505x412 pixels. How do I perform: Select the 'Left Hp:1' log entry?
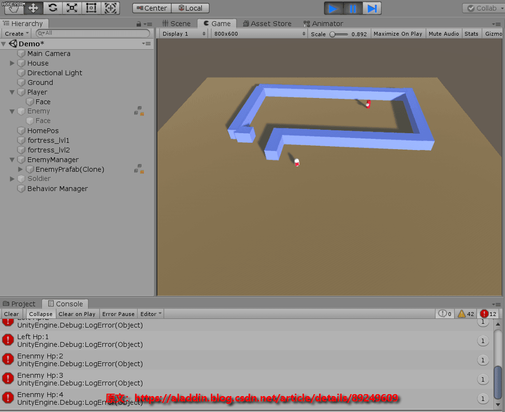point(246,341)
